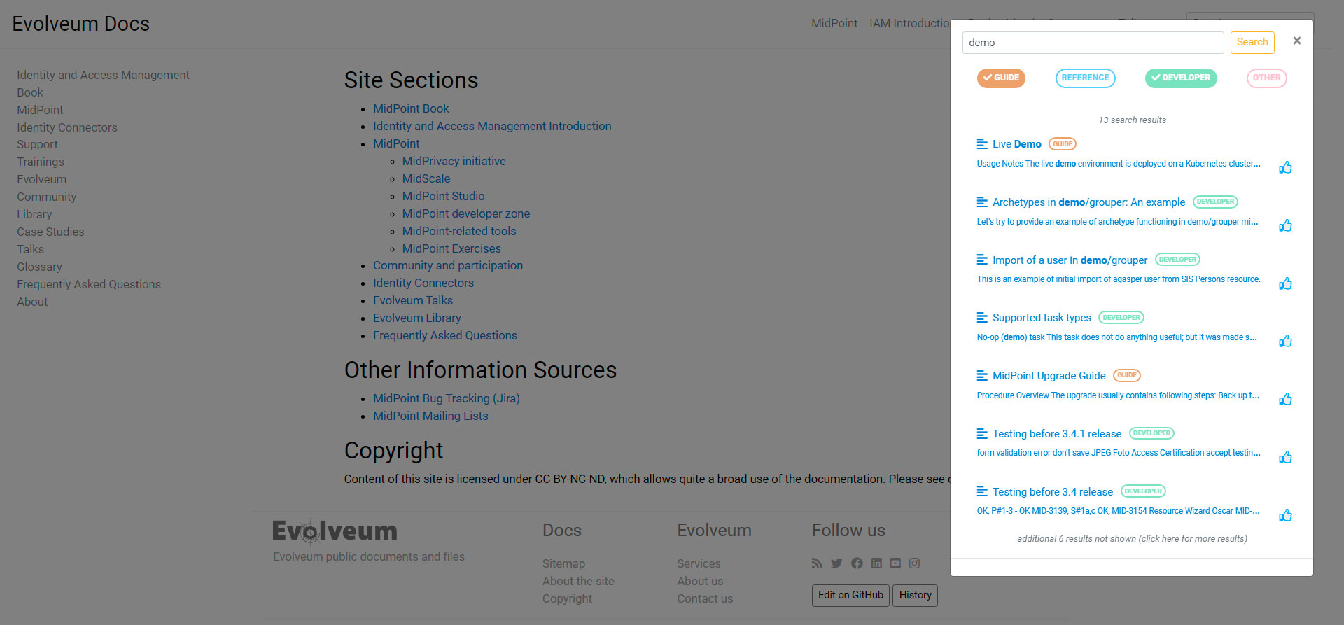This screenshot has width=1344, height=625.
Task: Open Supported task types result
Action: [1042, 318]
